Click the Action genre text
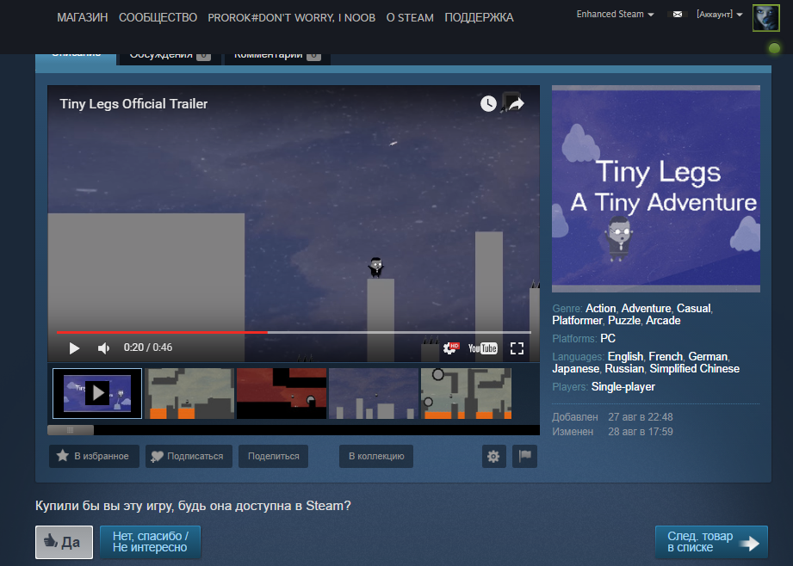 (600, 308)
